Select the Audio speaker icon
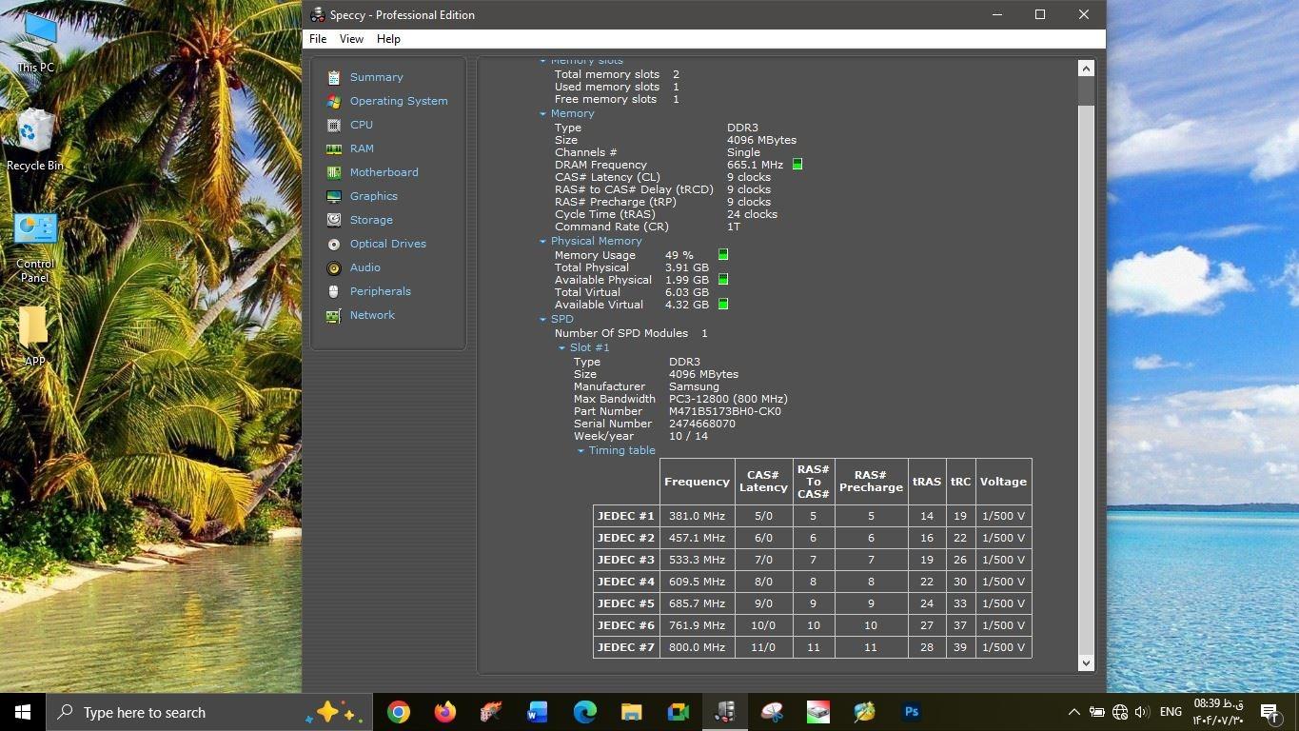 tap(333, 267)
